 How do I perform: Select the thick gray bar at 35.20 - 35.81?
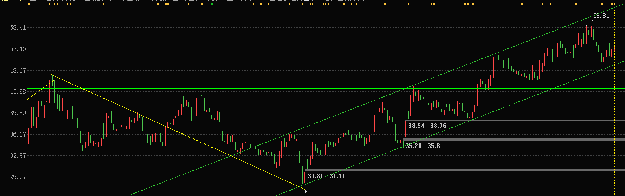(514, 139)
